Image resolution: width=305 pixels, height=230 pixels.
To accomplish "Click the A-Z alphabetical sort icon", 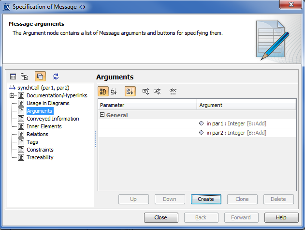I will 114,91.
